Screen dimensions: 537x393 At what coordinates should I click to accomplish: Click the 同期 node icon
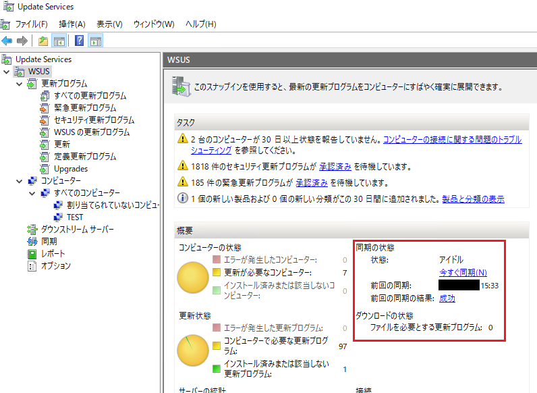[x=32, y=242]
